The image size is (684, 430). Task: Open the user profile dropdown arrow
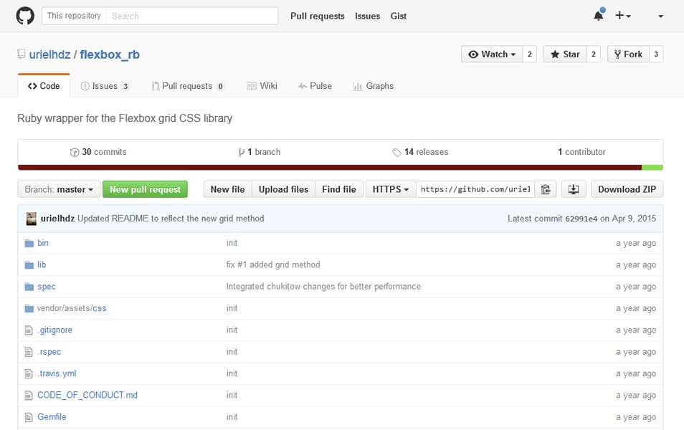660,16
